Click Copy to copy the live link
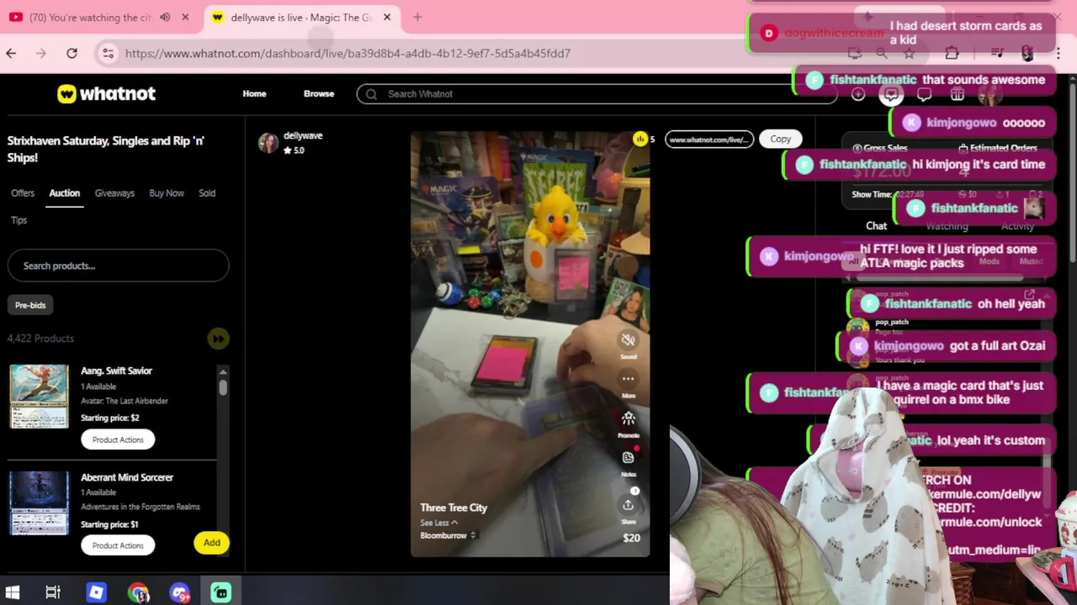Screen dimensions: 1077x605 click(780, 139)
